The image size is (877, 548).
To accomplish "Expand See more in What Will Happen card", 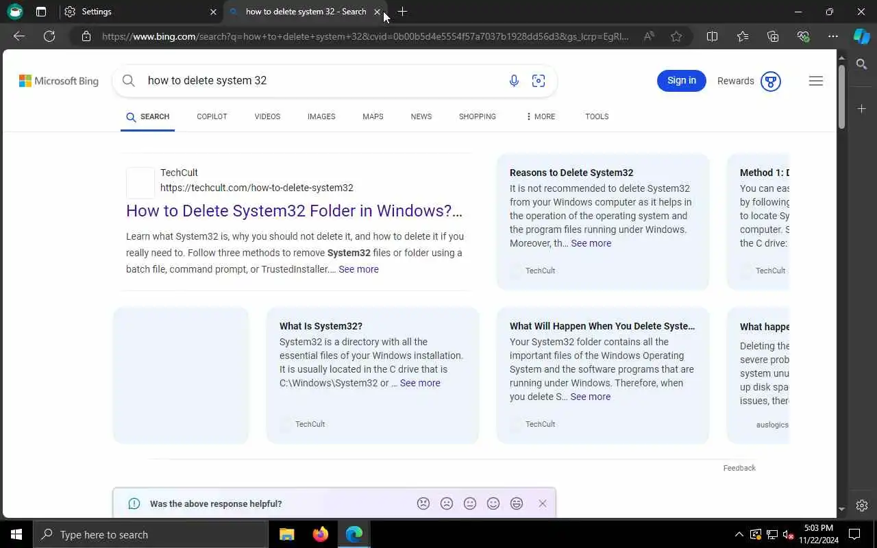I will (590, 397).
